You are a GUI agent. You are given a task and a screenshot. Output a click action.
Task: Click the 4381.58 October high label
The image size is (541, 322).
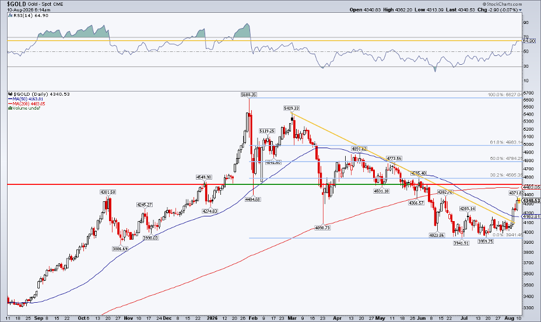pyautogui.click(x=108, y=192)
